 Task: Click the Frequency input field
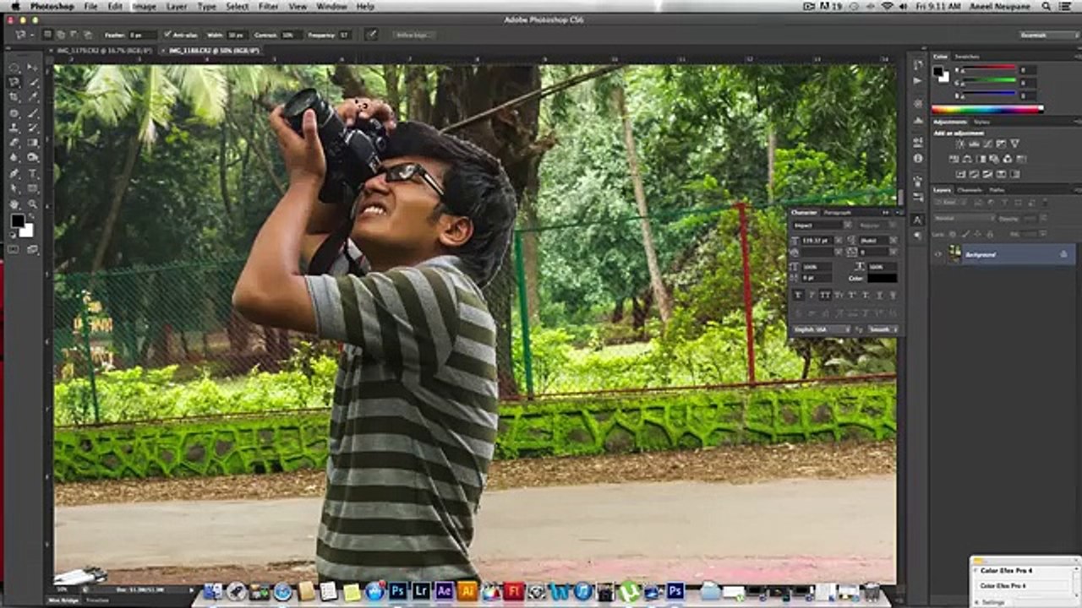click(x=344, y=35)
